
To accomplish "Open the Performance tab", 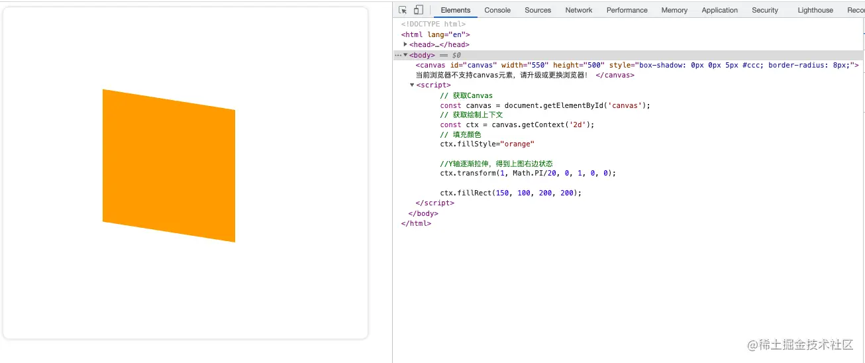I will [627, 10].
